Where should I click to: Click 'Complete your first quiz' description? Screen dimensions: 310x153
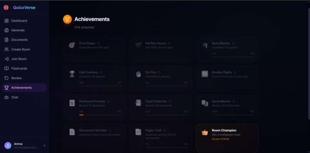coord(94,48)
